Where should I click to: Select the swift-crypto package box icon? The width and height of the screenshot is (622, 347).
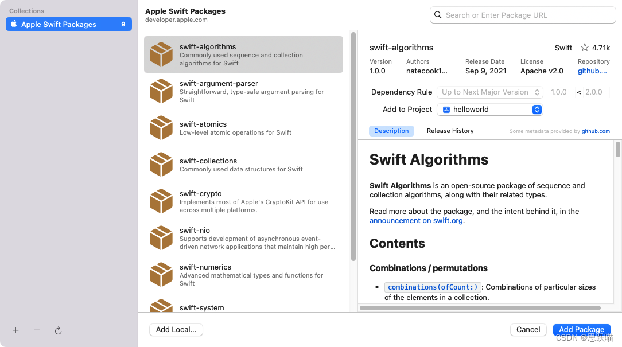pos(161,201)
